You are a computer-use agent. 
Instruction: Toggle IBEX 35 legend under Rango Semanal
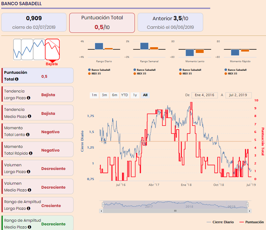[140, 74]
